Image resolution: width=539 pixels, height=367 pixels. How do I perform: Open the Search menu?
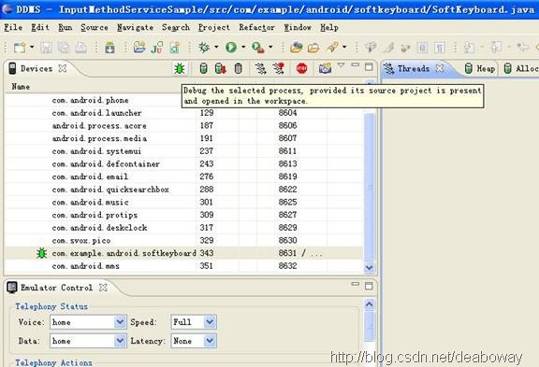click(176, 27)
